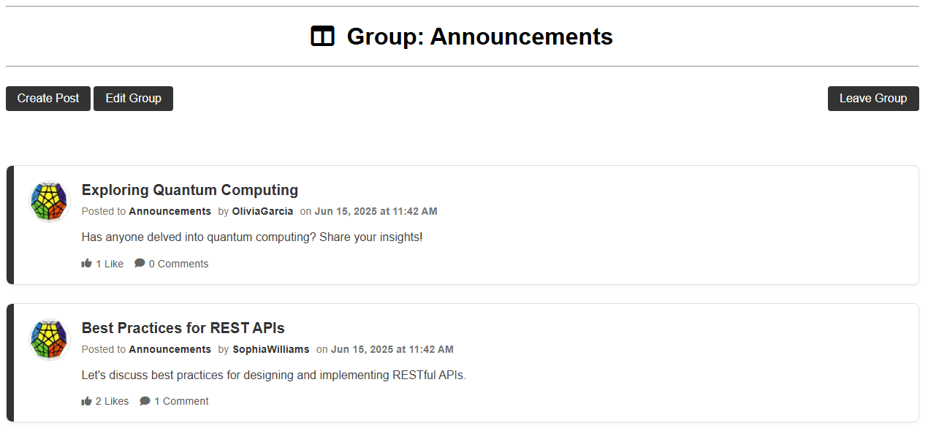
Task: Open the Exploring Quantum Computing post
Action: tap(189, 189)
